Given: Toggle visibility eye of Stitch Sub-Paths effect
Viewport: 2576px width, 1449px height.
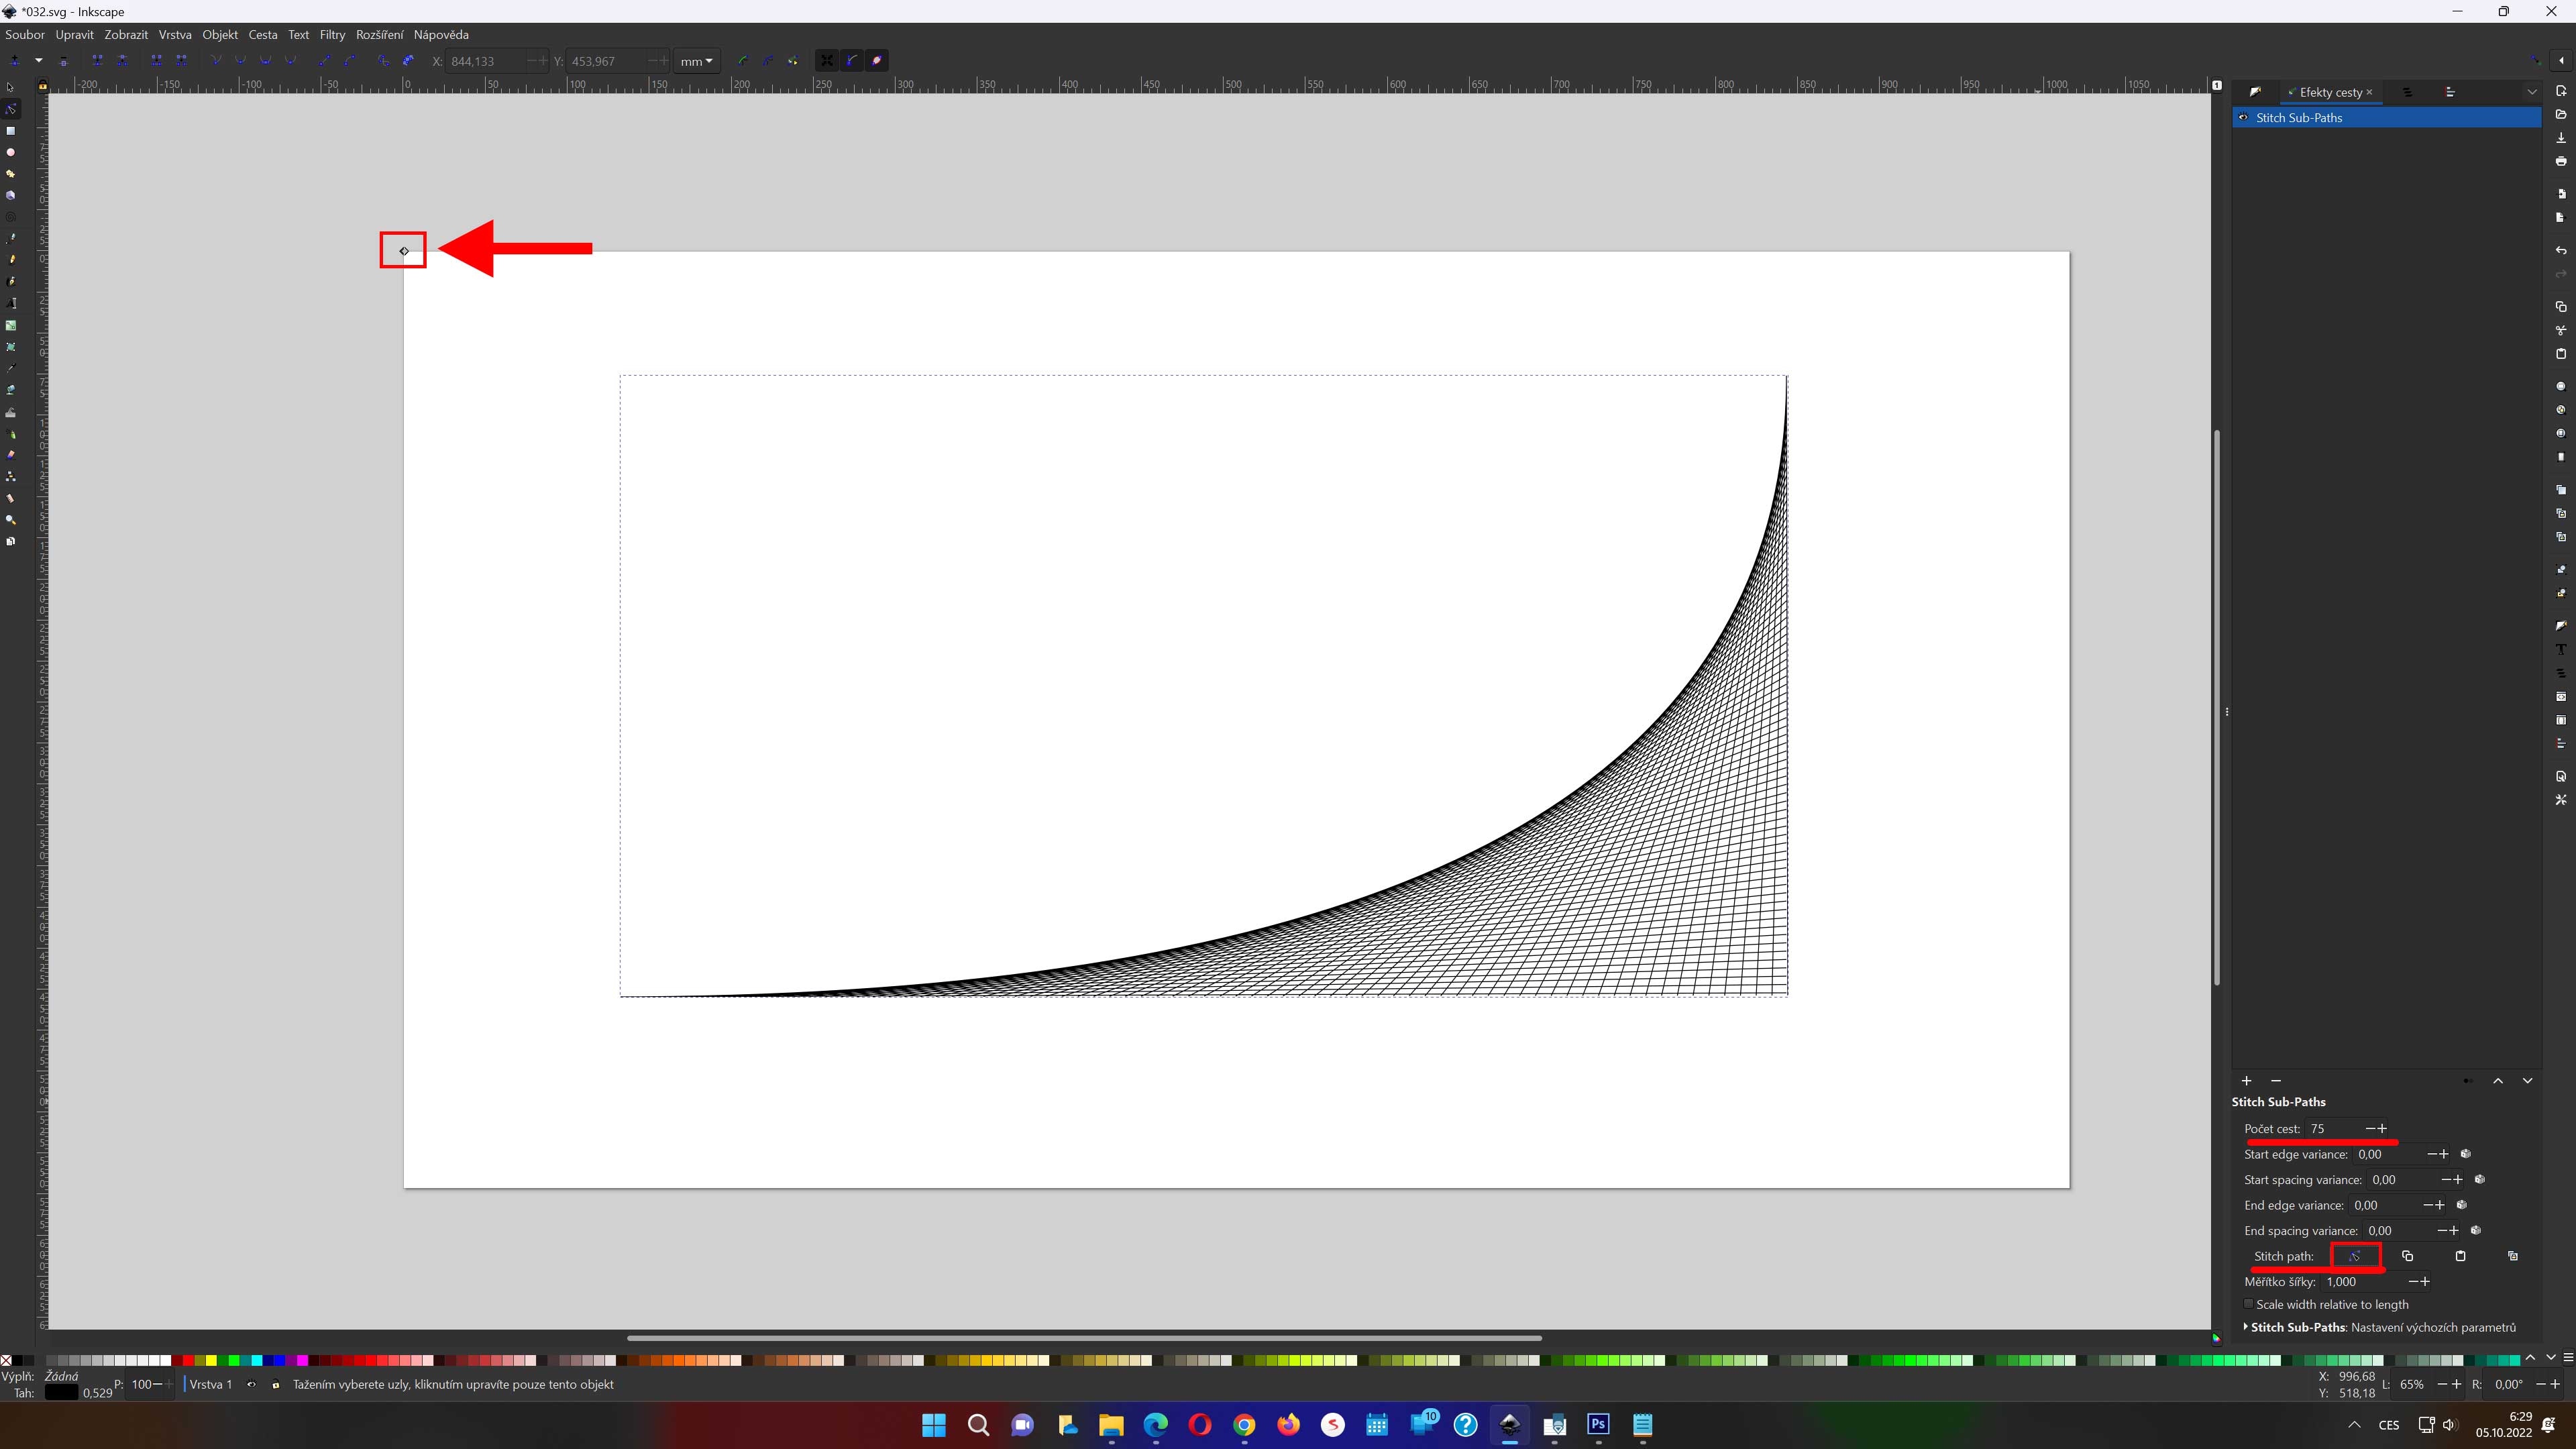Looking at the screenshot, I should pyautogui.click(x=2243, y=118).
